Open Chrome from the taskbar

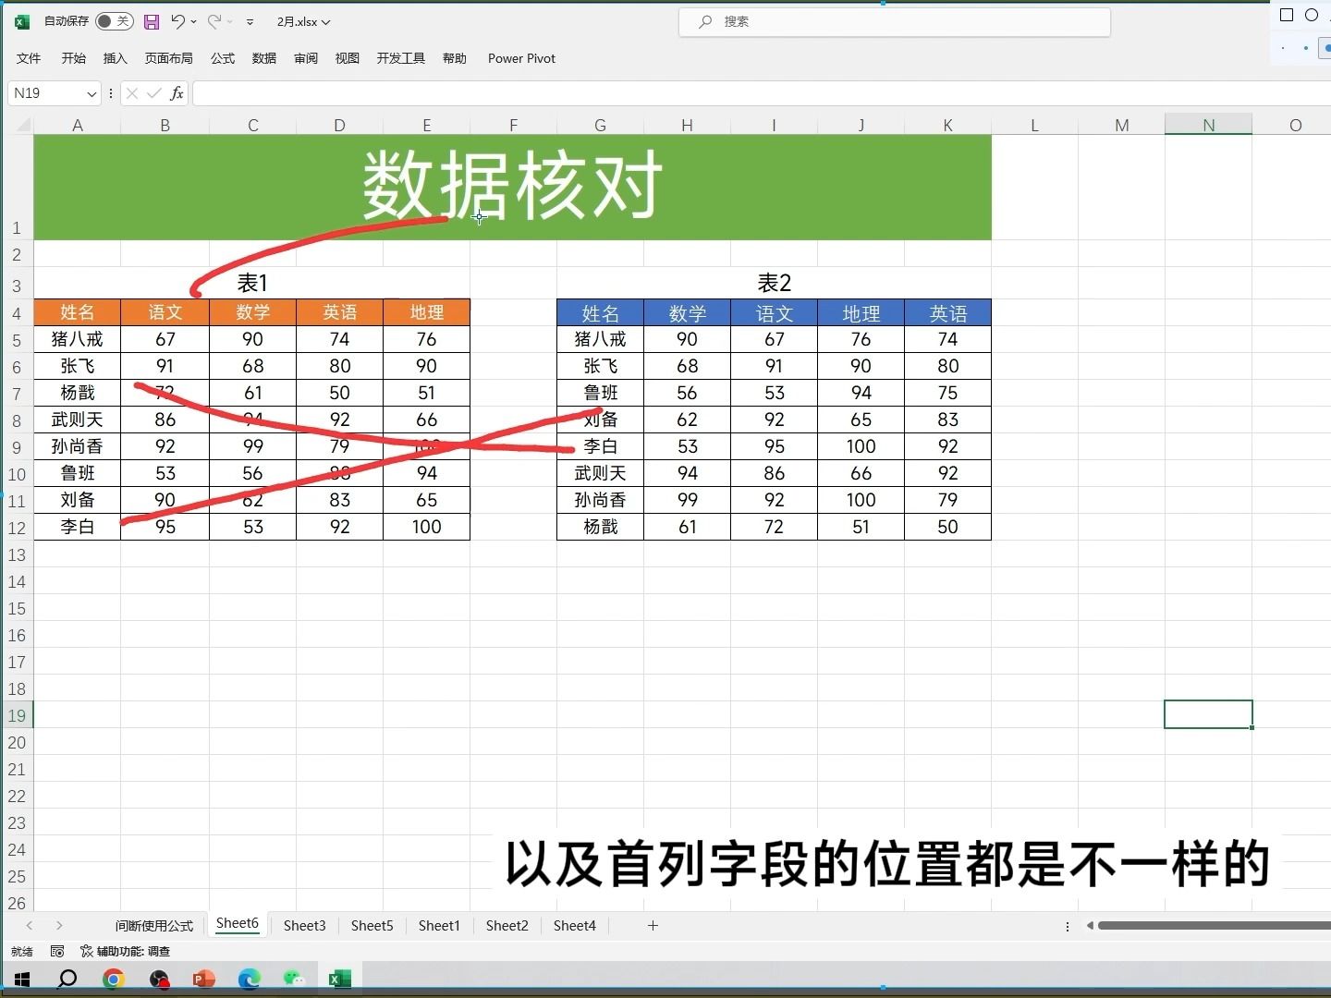pyautogui.click(x=113, y=979)
